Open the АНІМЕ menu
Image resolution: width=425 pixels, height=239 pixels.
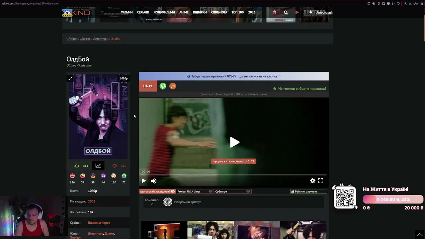pos(184,13)
